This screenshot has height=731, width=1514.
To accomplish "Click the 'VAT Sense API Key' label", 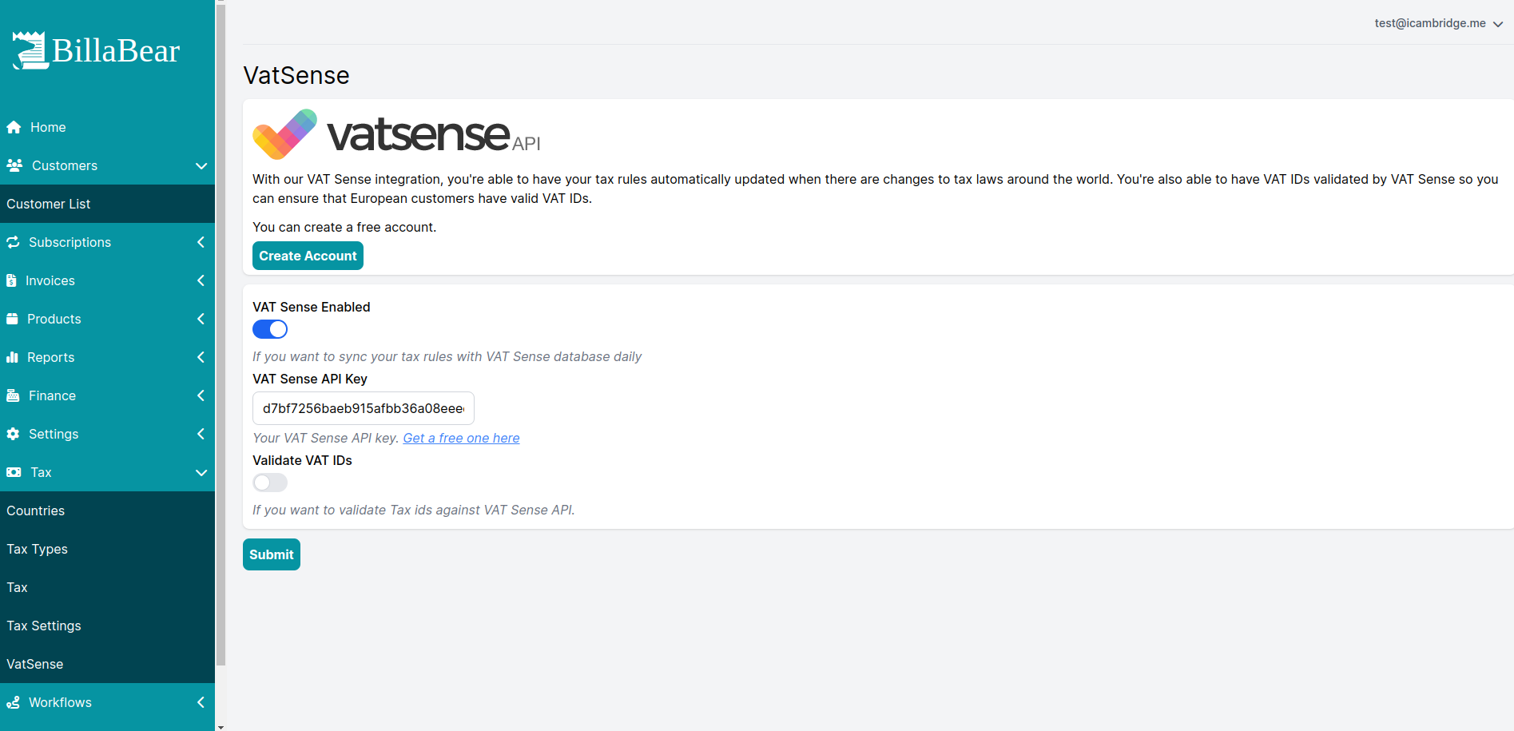I will coord(310,379).
